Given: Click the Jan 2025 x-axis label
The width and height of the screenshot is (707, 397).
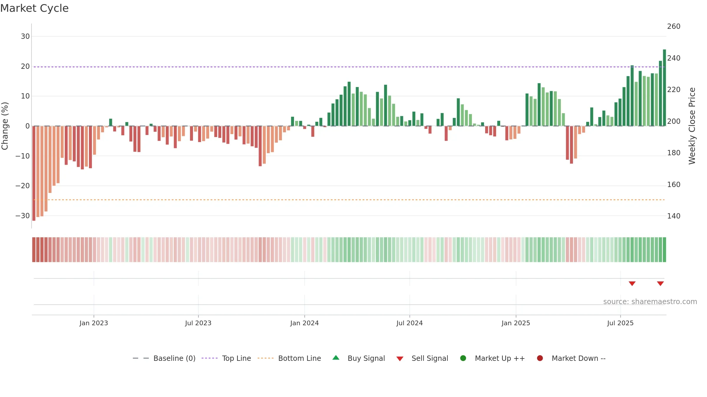Looking at the screenshot, I should tap(516, 323).
